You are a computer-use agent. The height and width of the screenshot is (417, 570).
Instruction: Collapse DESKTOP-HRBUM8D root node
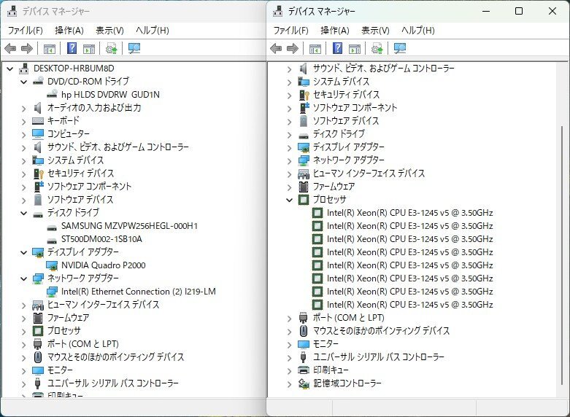(10, 69)
